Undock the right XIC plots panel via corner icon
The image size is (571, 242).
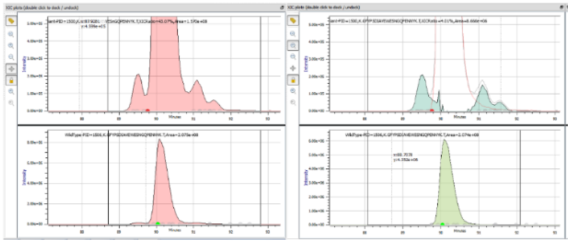coord(562,7)
